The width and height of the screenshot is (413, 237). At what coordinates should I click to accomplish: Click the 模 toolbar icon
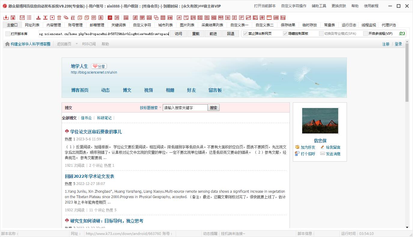149,18
